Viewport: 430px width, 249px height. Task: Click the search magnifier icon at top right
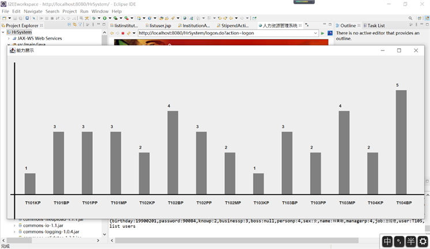[x=410, y=18]
